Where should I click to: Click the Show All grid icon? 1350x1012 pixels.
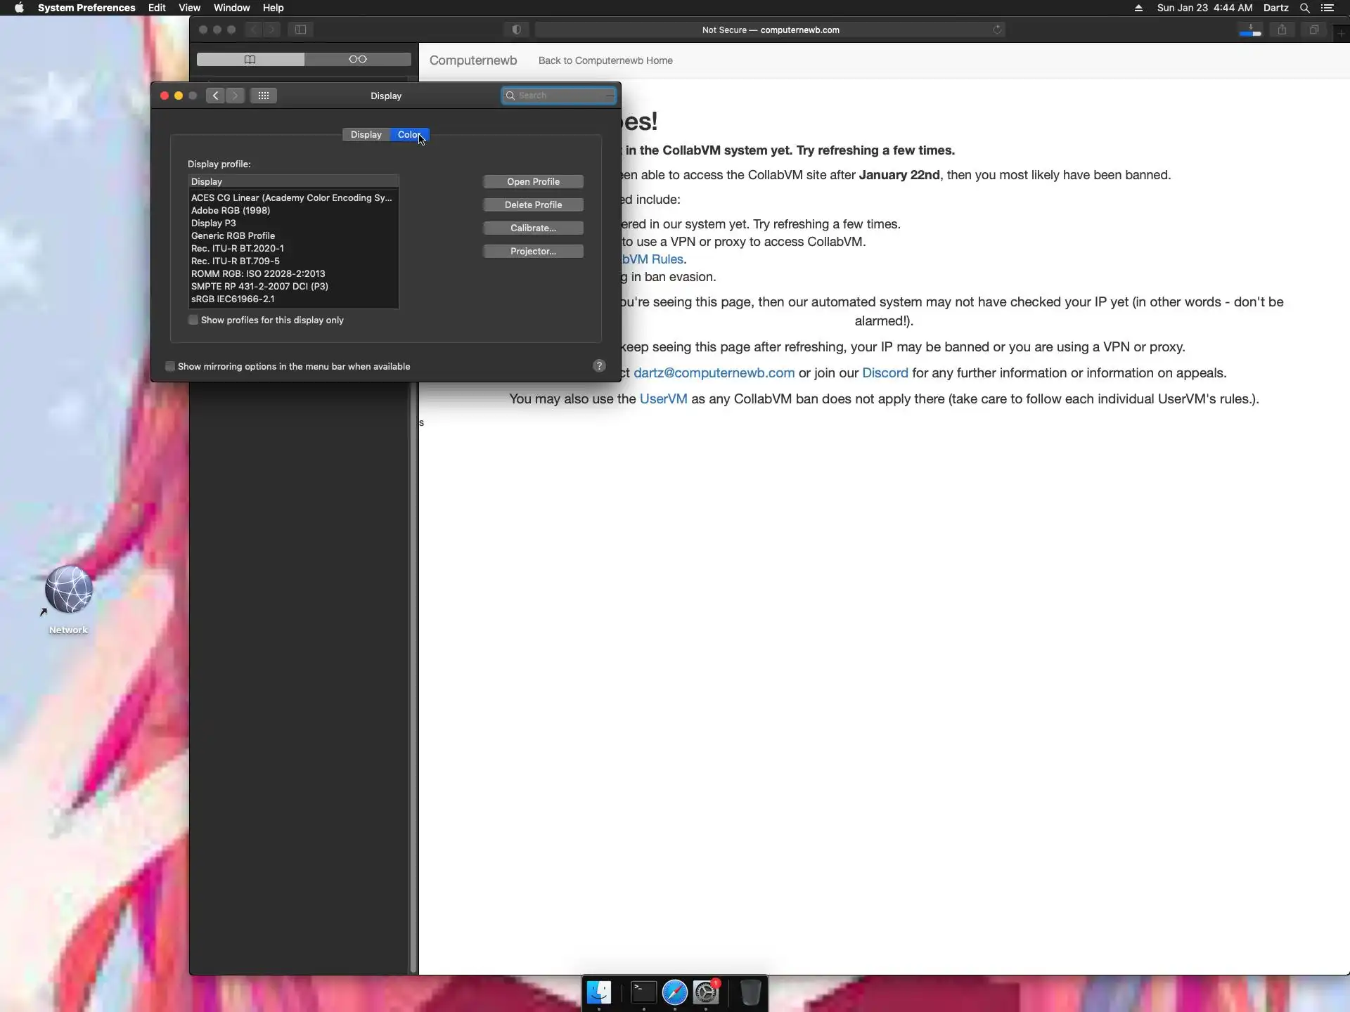[264, 96]
